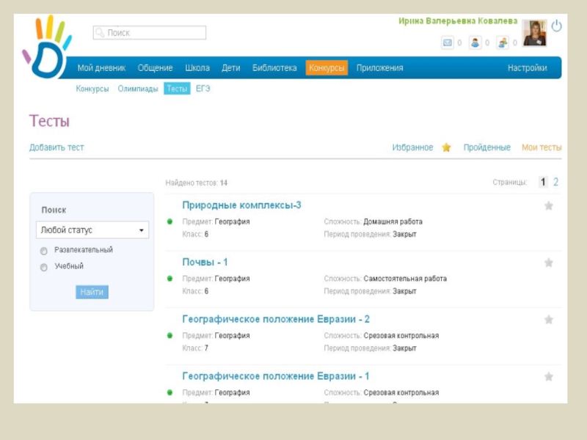Viewport: 587px width, 440px height.
Task: Open the messages envelope icon
Action: 447,43
